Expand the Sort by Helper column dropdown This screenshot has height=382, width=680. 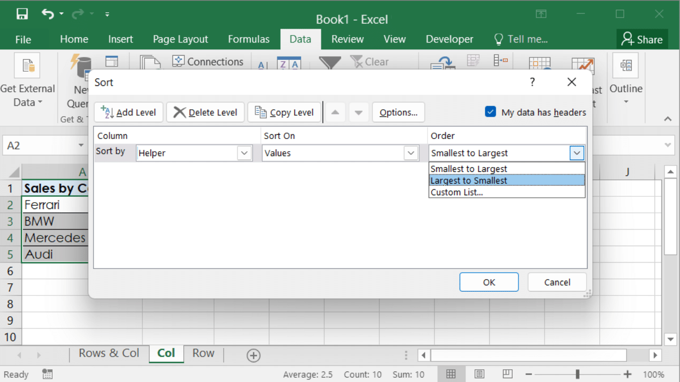coord(244,153)
